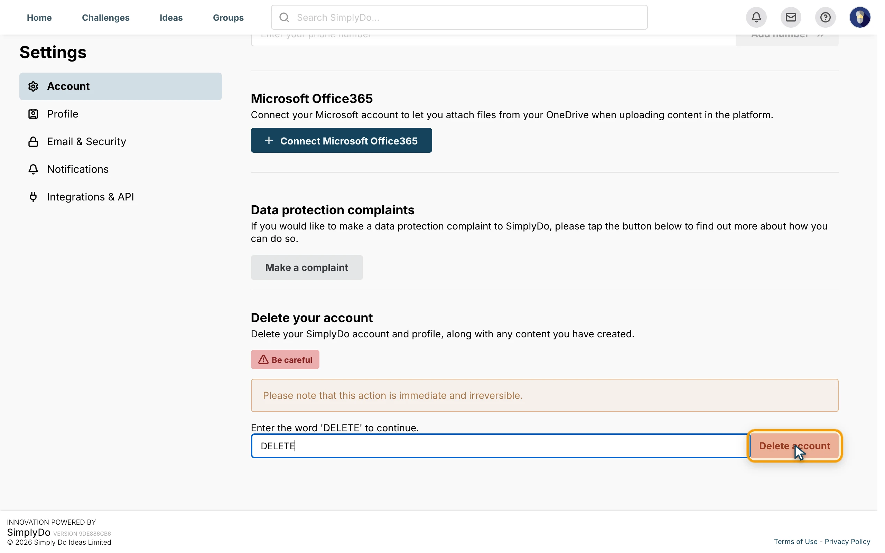
Task: Click the Be careful warning badge
Action: coord(285,359)
